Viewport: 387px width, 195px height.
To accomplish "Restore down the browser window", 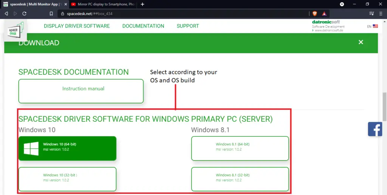I will point(367,4).
